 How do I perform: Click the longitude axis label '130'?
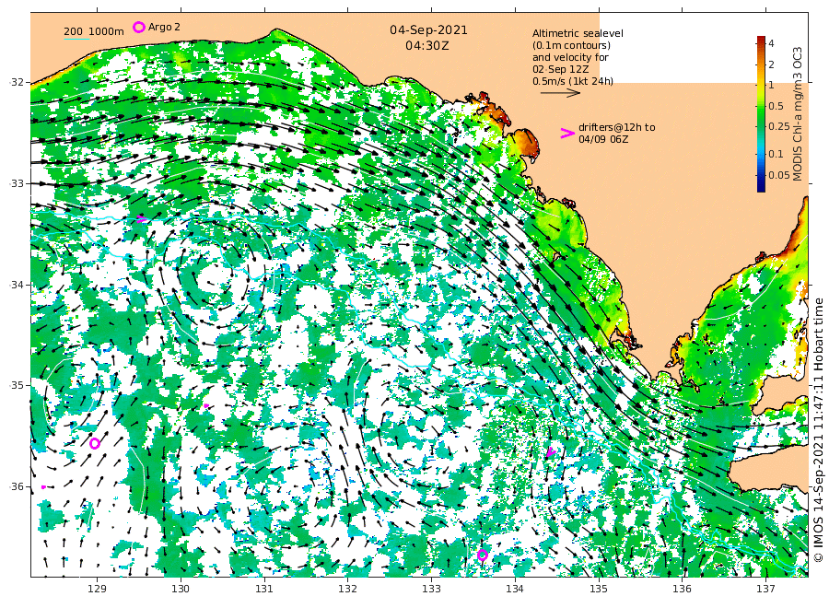tap(181, 589)
